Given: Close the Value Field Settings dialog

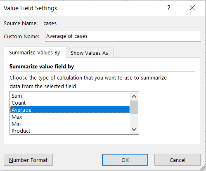Looking at the screenshot, I should 192,8.
